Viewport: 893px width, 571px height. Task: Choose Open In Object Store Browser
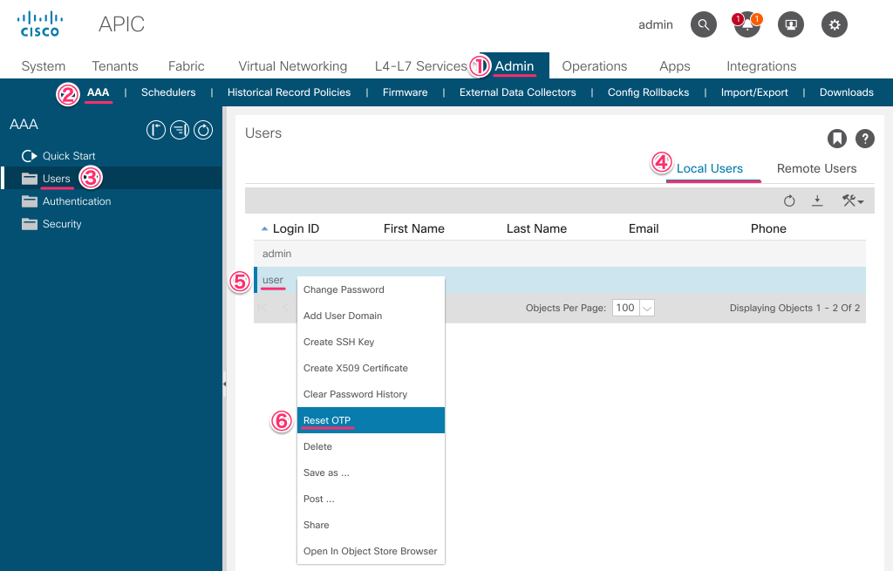(x=371, y=552)
